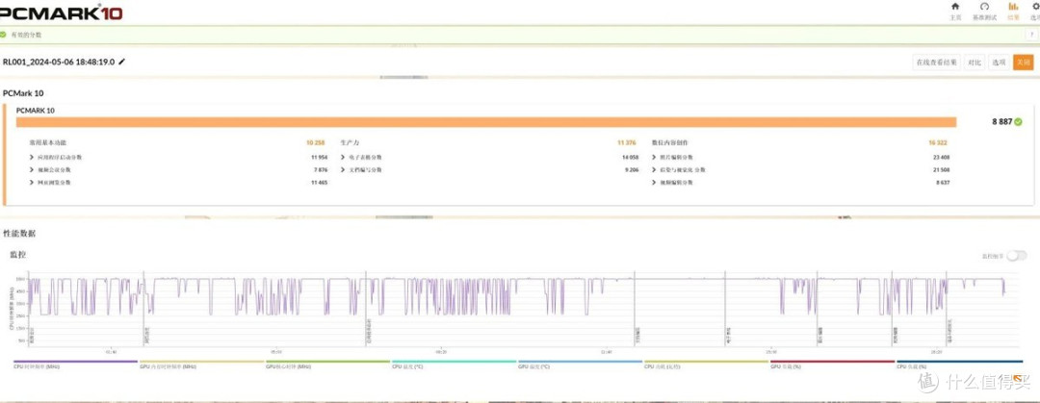Click the 选项 button next to 对比
This screenshot has width=1040, height=403.
(999, 63)
